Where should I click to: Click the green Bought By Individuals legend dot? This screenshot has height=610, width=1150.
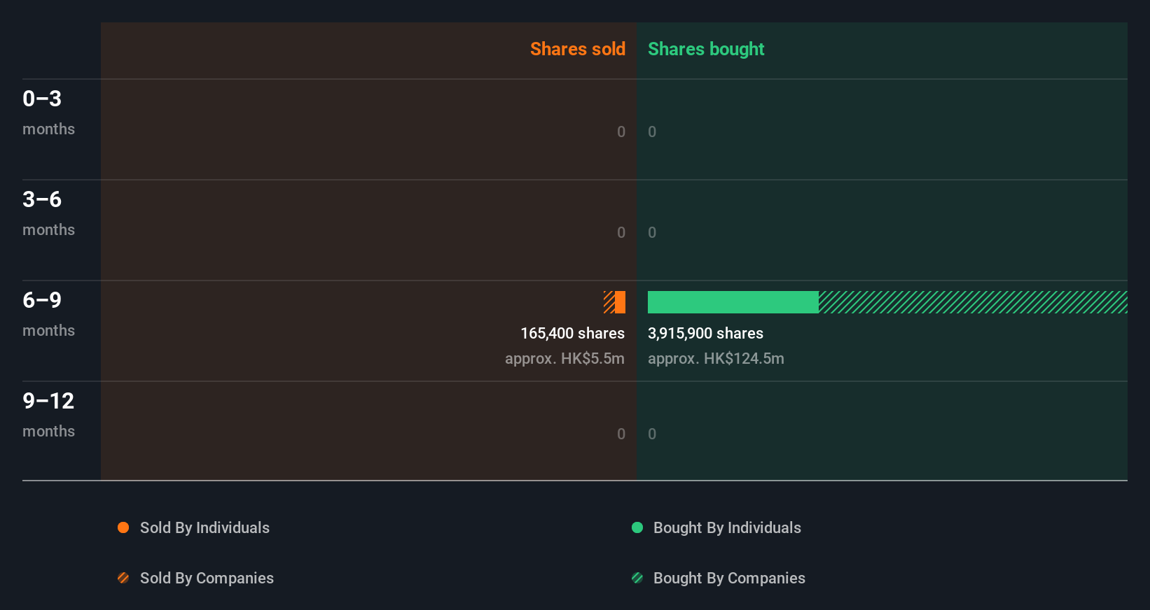(x=637, y=527)
